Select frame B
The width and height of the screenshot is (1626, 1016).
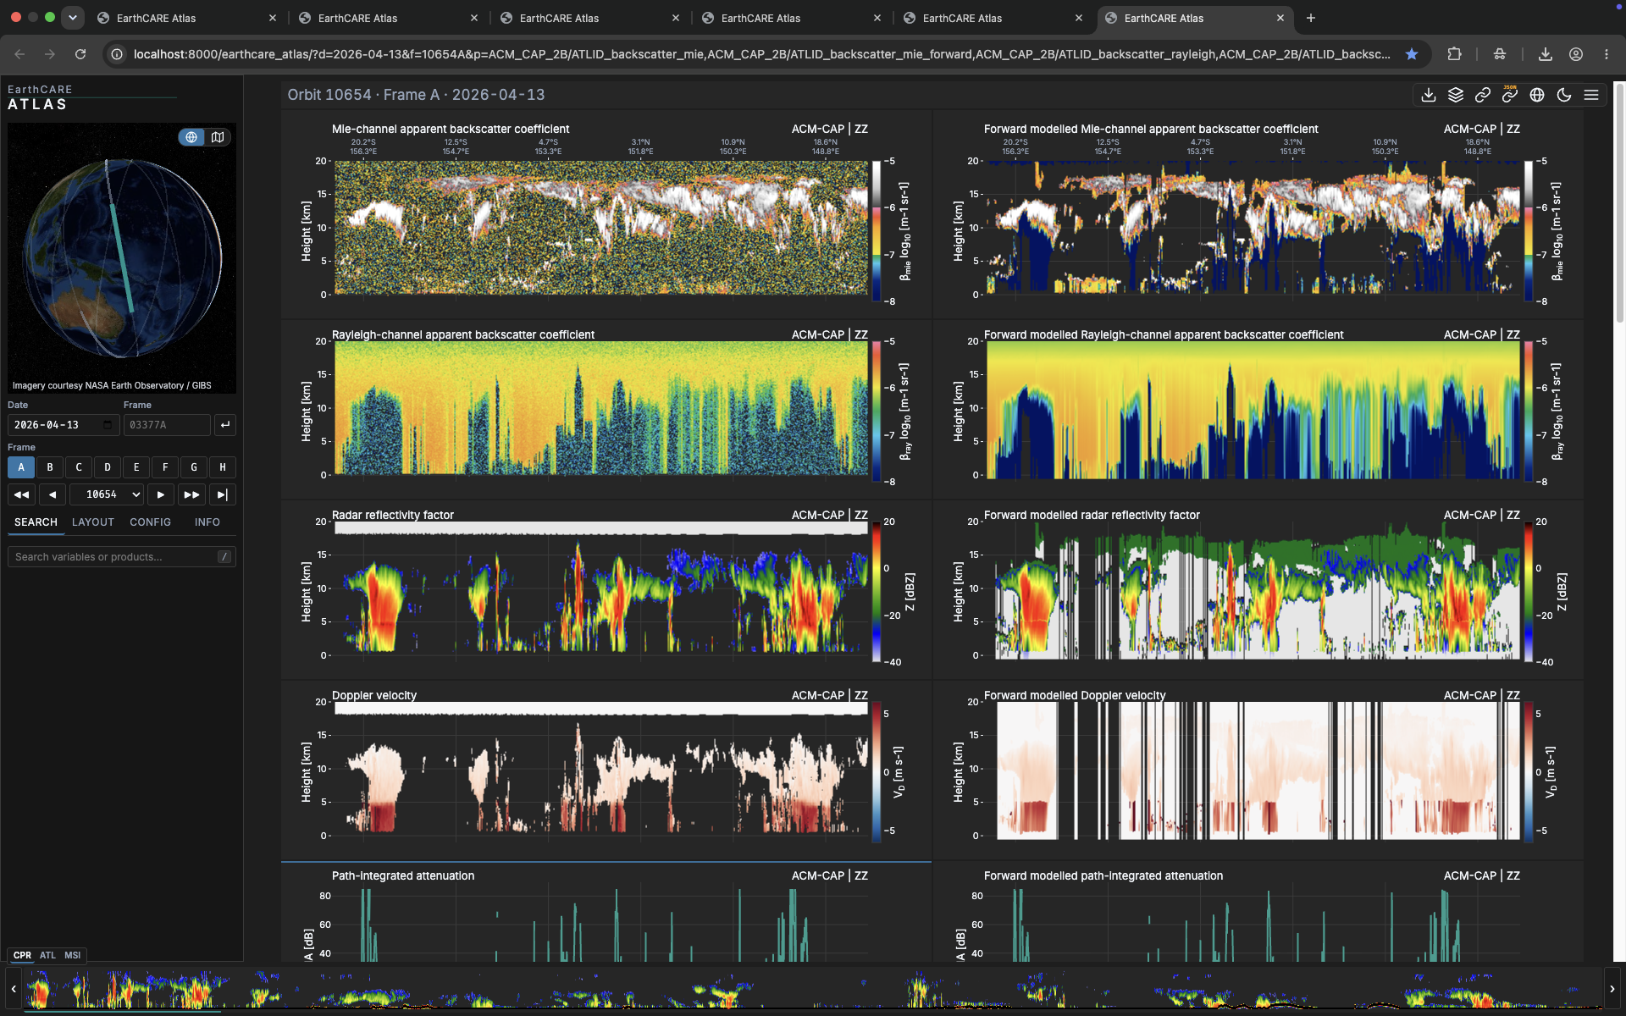(50, 467)
